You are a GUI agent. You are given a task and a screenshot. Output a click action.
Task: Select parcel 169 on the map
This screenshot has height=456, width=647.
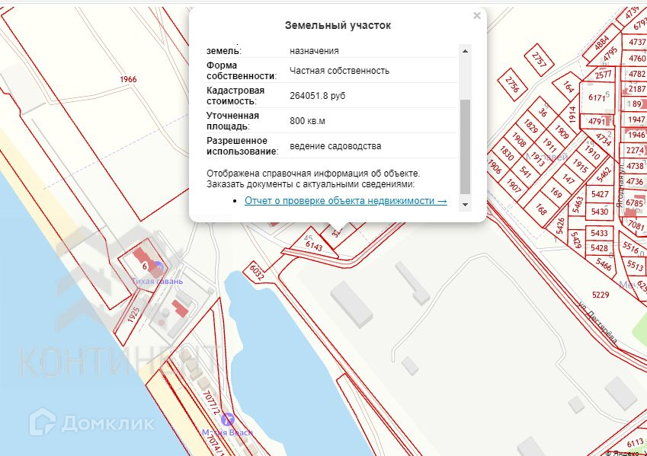point(556,192)
